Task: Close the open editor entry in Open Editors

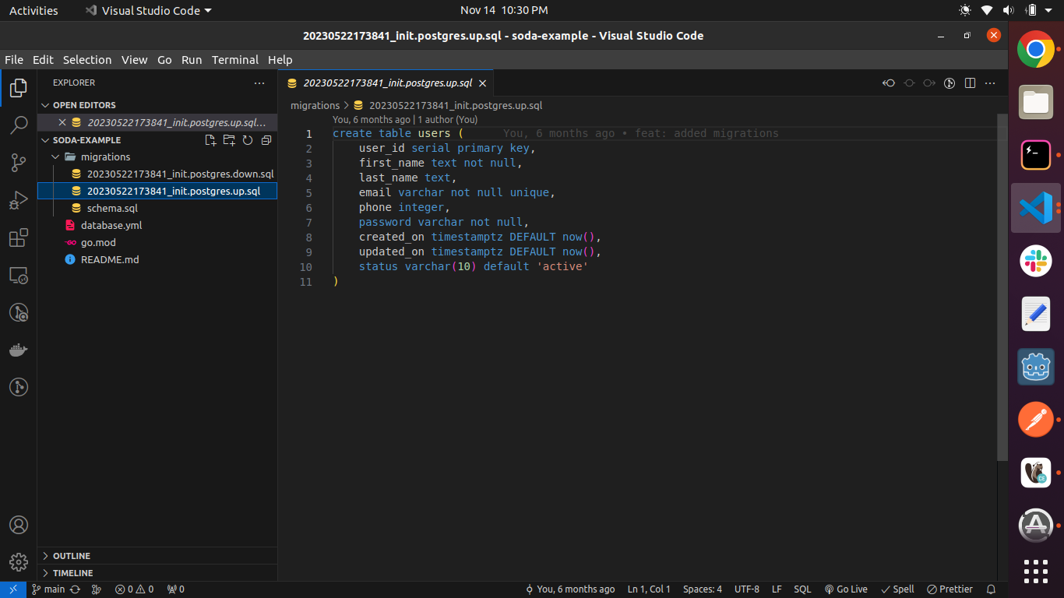Action: (62, 122)
